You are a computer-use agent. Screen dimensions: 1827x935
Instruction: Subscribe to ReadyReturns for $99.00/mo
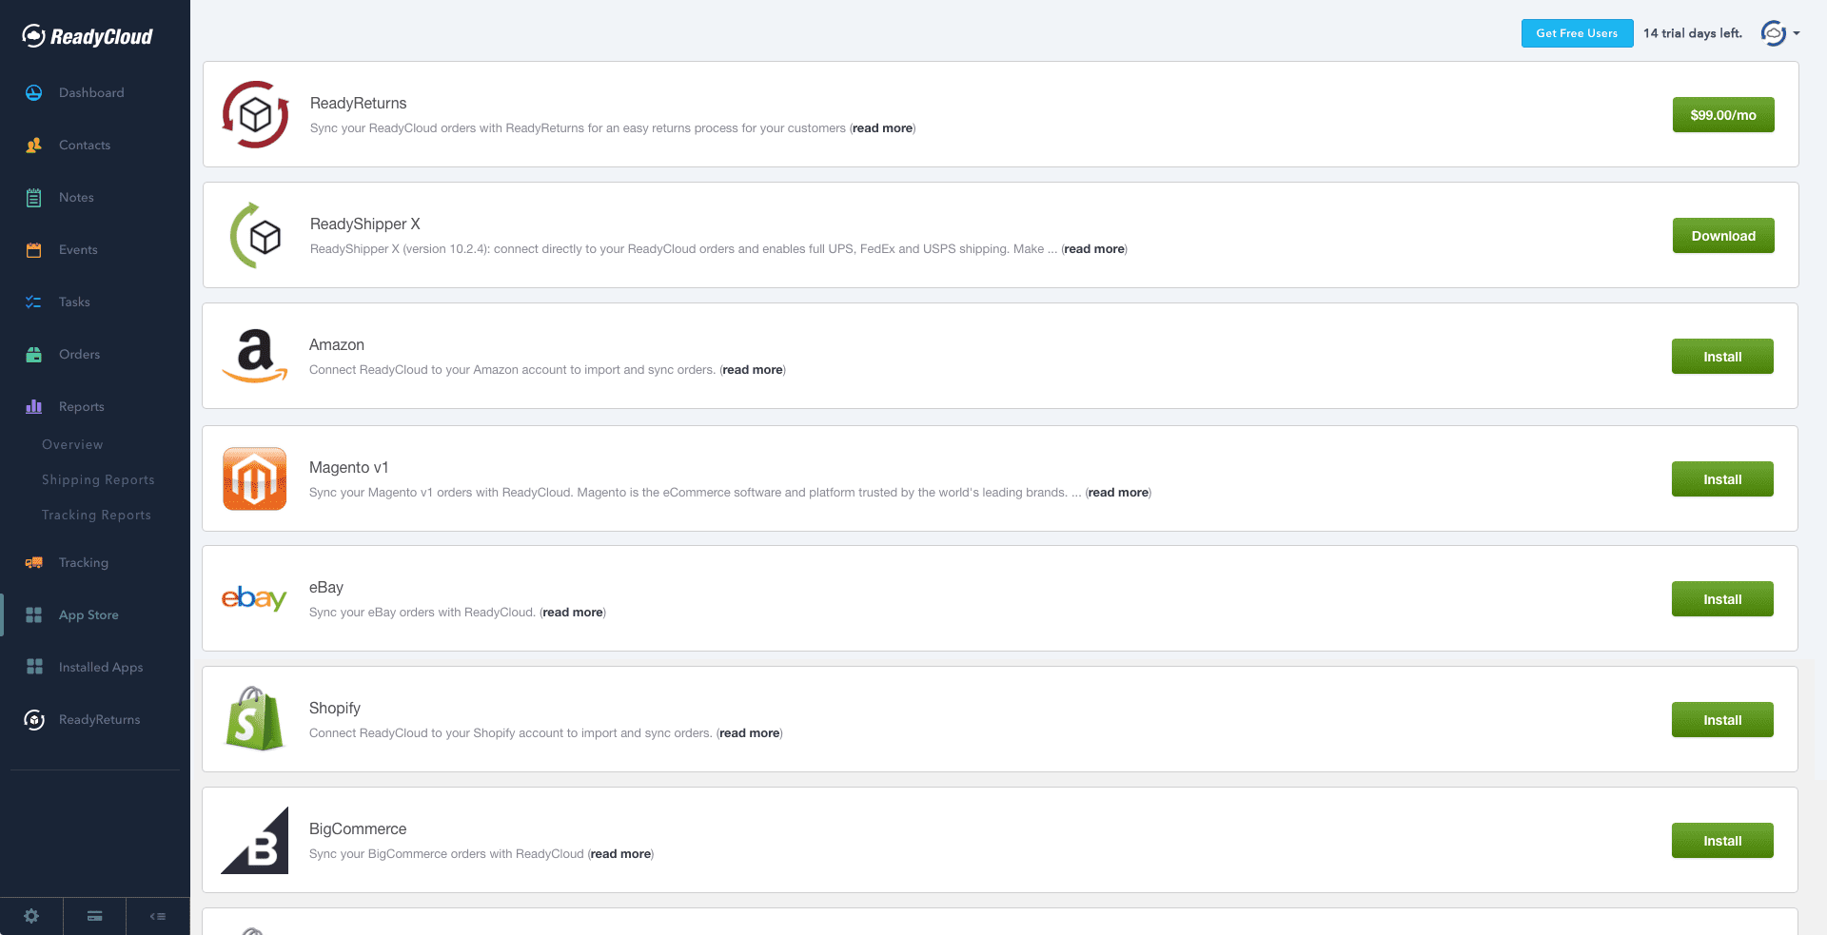1723,115
